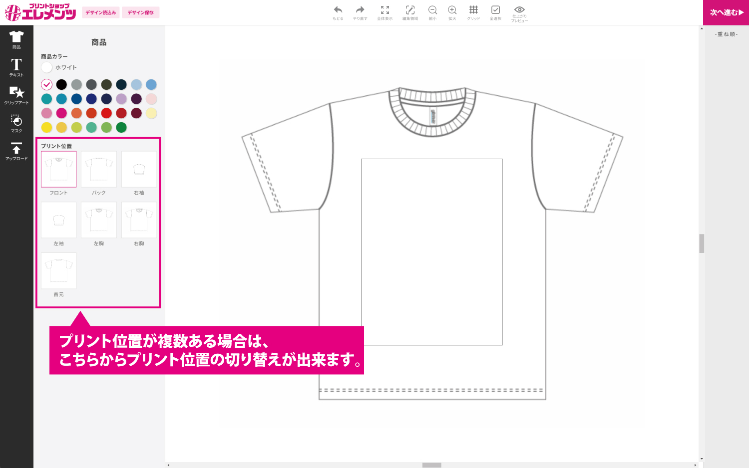This screenshot has height=468, width=749.
Task: Switch to 右胸 print position
Action: (139, 220)
